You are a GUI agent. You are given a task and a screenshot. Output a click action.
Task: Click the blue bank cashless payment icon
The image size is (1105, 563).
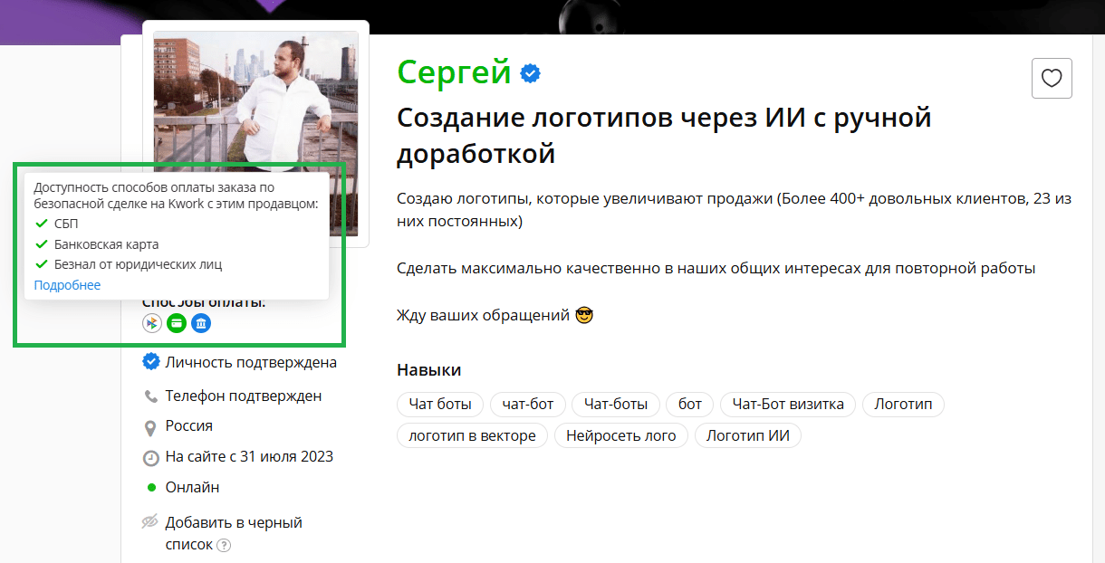click(x=201, y=323)
